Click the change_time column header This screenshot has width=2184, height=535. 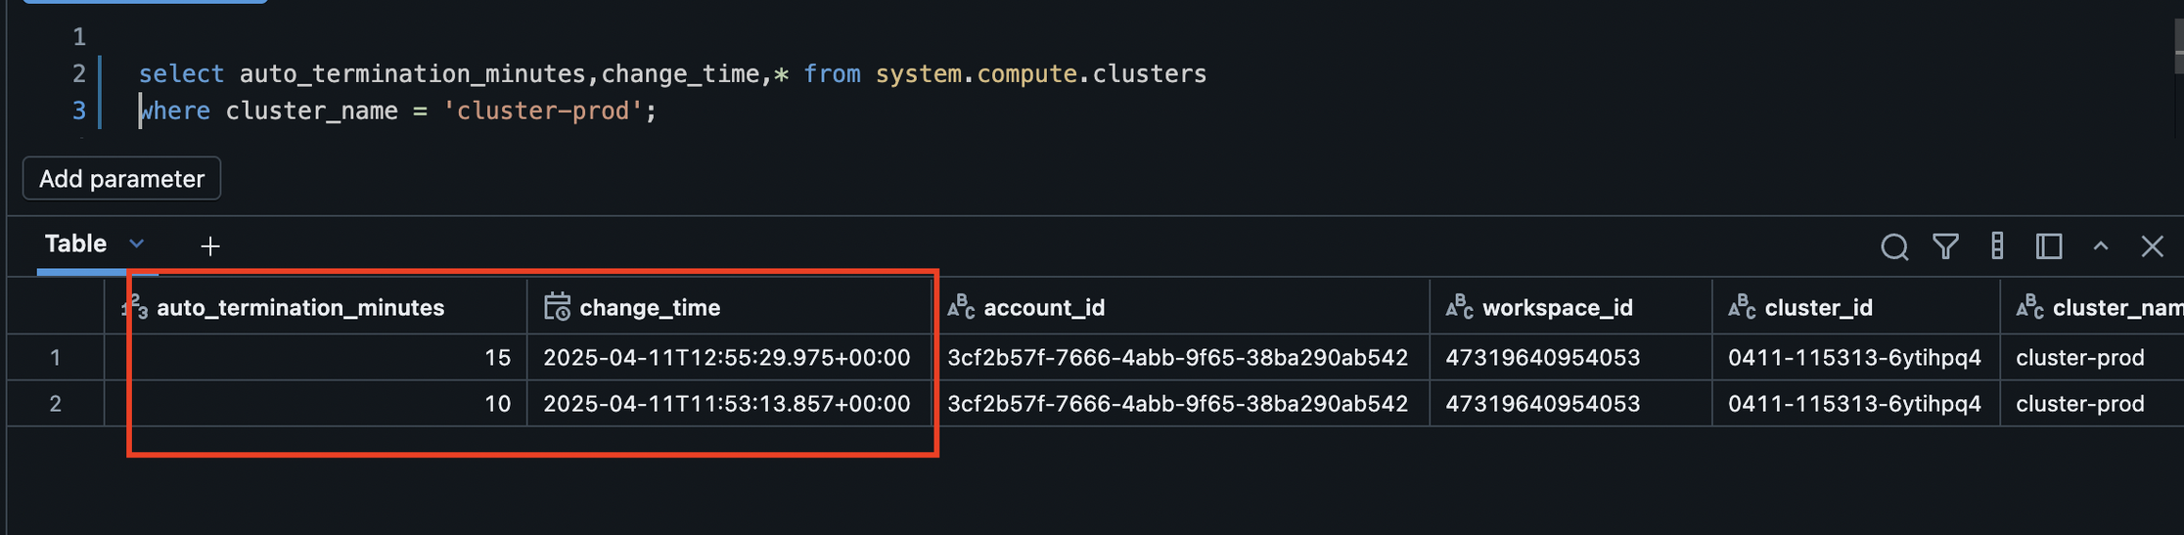[x=650, y=308]
